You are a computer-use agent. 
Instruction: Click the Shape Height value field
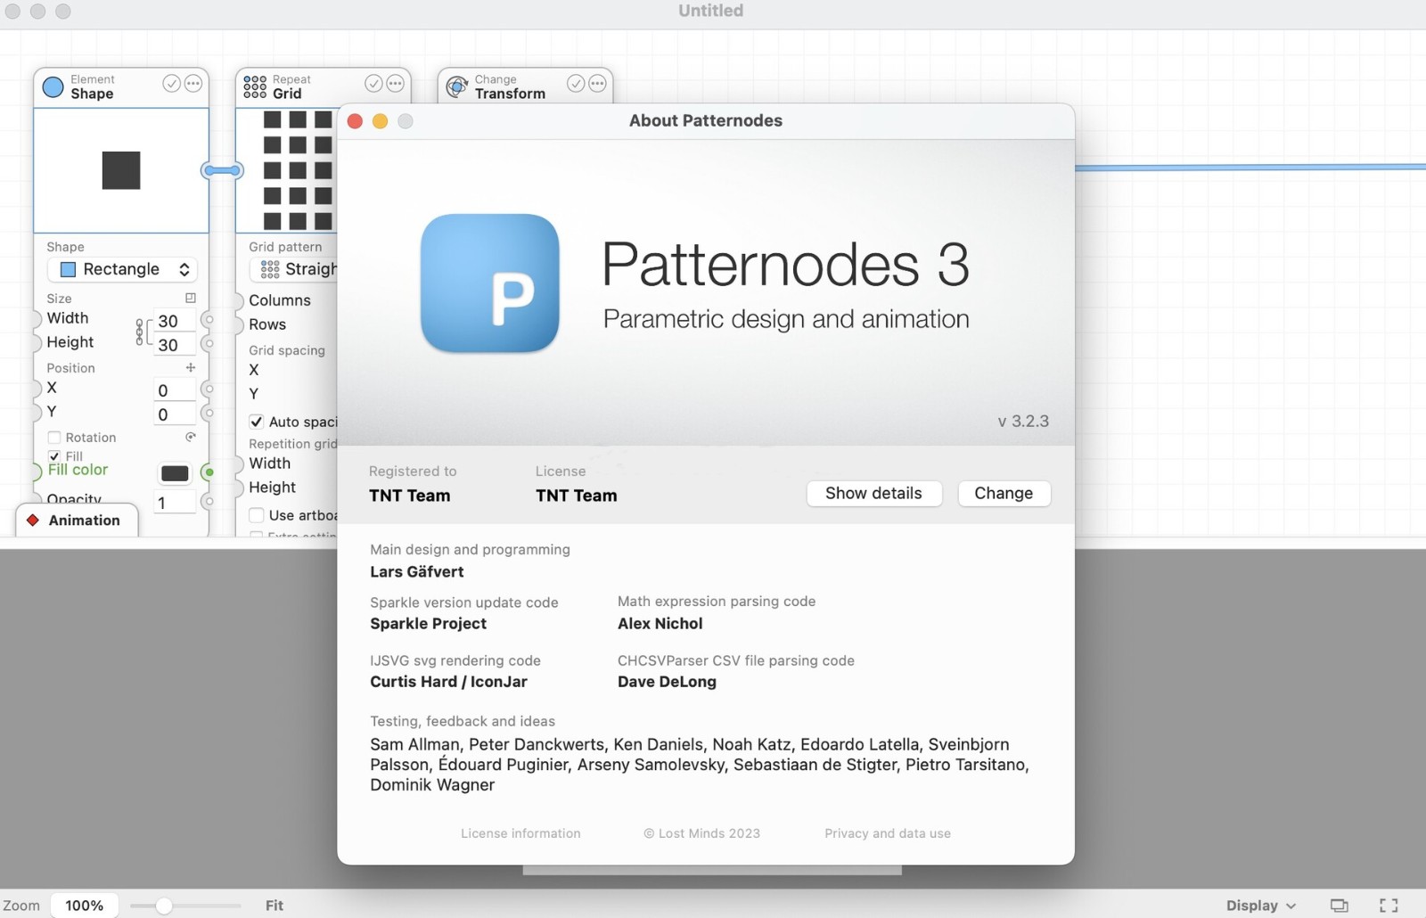coord(175,345)
